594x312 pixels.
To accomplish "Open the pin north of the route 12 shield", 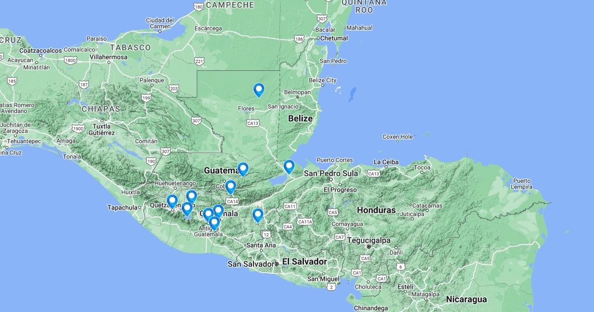I will click(x=257, y=215).
